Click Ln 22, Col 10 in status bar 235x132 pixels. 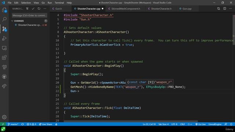(149, 124)
